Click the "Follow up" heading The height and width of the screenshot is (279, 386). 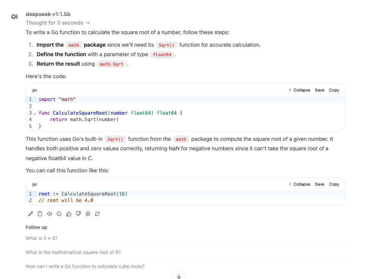click(36, 227)
